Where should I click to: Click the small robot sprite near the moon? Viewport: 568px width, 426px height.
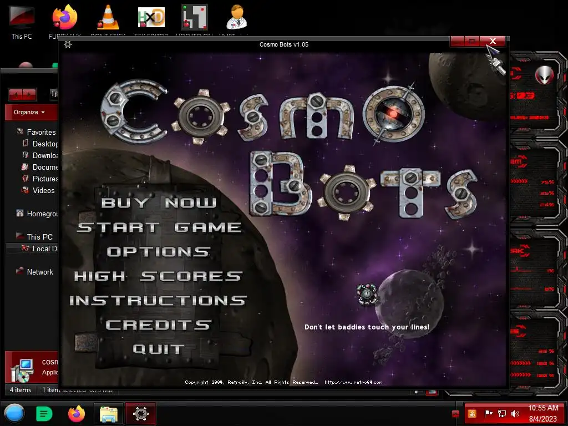tap(367, 294)
